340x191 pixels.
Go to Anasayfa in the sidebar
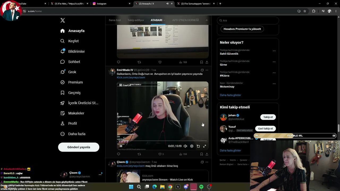pos(73,31)
